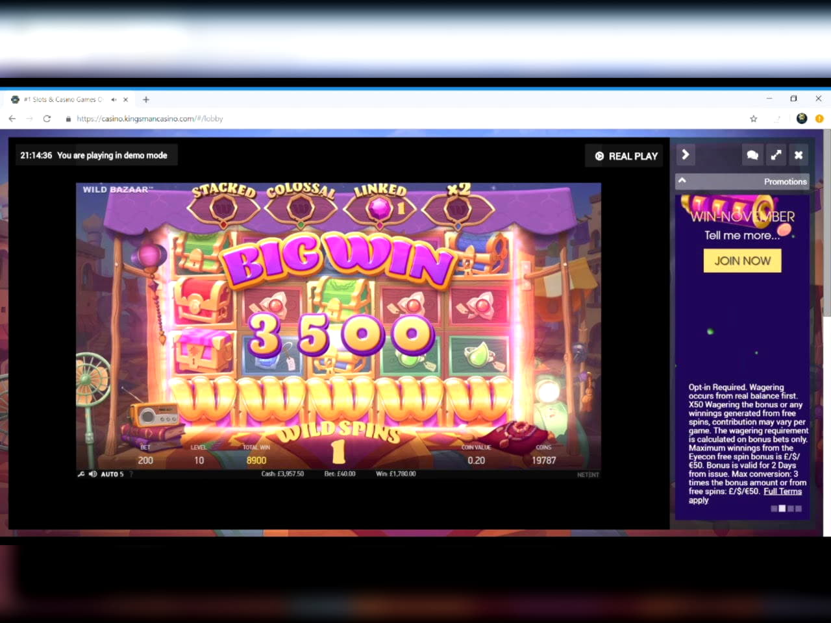This screenshot has height=623, width=831.
Task: Click the COLOSSAL feature eye medallion
Action: coord(301,209)
